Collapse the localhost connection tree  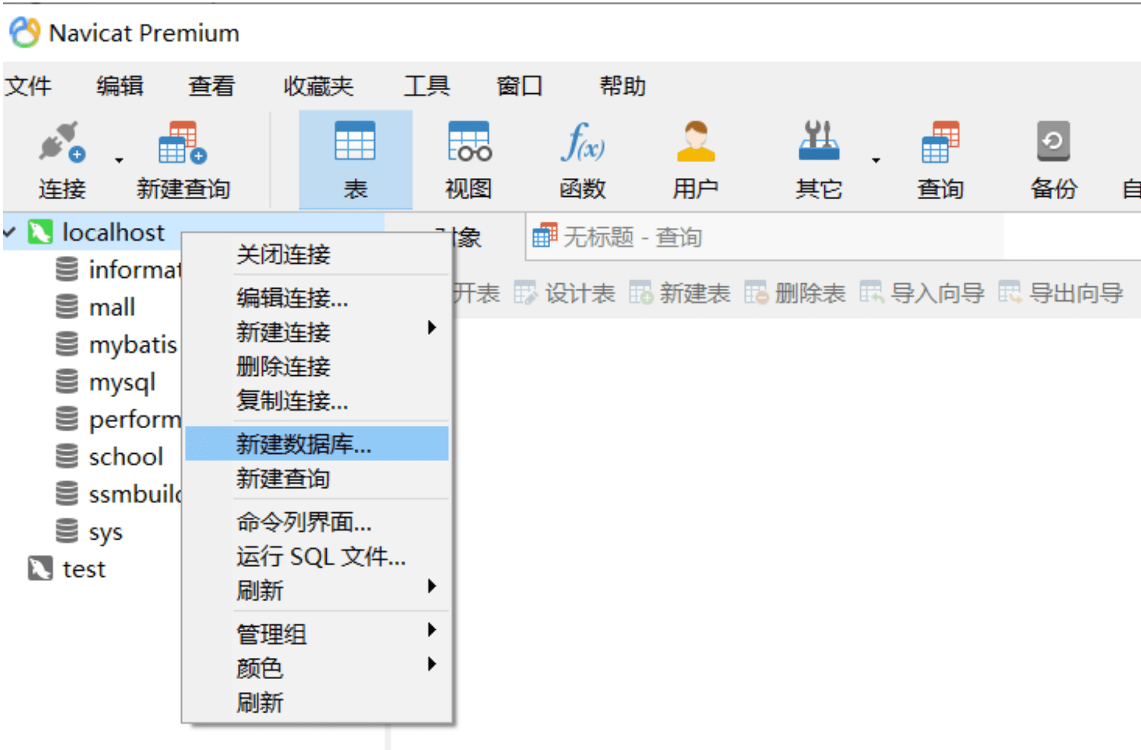point(9,232)
